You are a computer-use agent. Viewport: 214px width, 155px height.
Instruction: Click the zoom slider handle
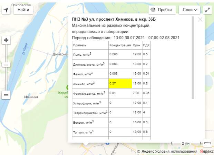pos(6,64)
